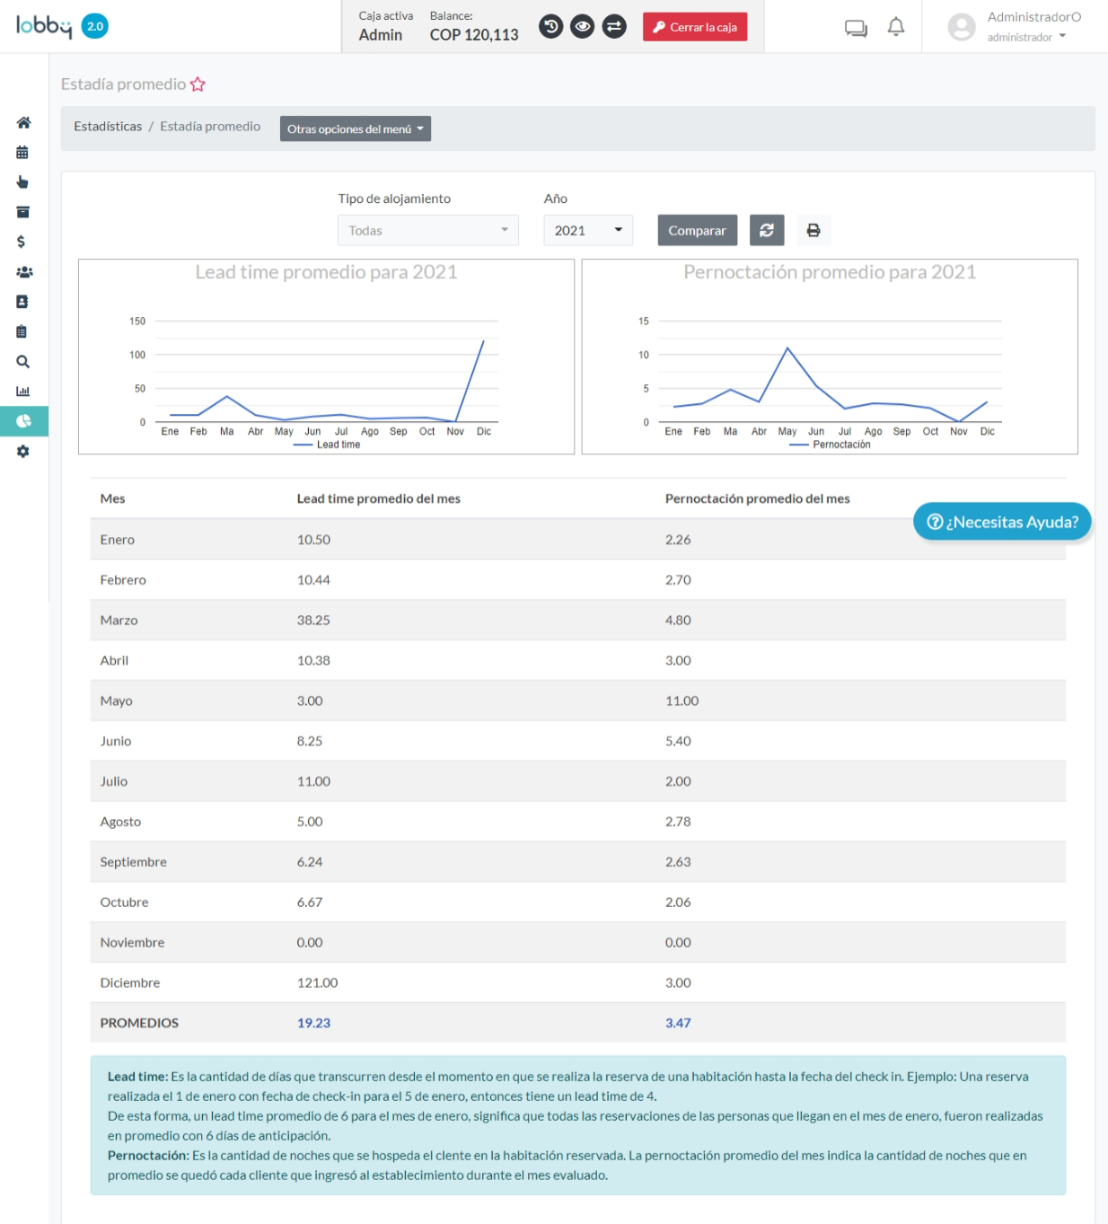The width and height of the screenshot is (1108, 1224).
Task: Select the Julio row label
Action: pyautogui.click(x=113, y=781)
